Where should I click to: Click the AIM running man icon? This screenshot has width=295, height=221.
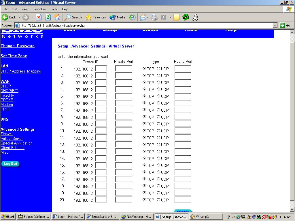tap(195, 17)
